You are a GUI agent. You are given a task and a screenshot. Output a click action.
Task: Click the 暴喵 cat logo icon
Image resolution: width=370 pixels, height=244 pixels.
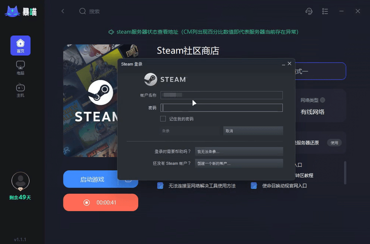12,11
